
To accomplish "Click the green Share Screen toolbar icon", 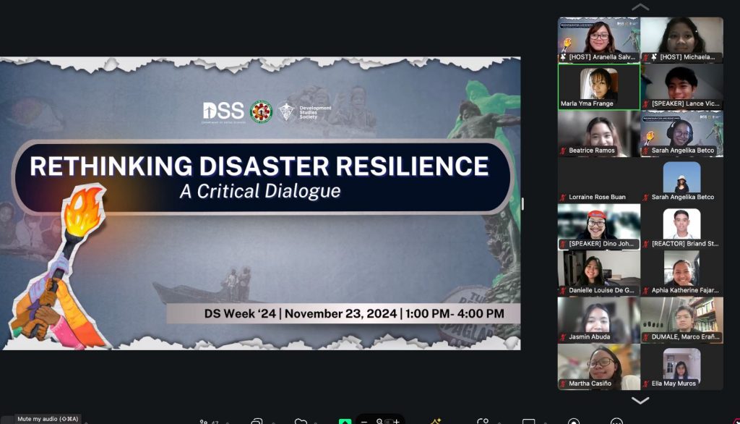I will (345, 421).
